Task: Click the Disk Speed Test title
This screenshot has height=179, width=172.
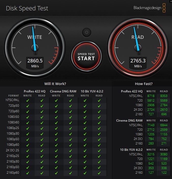Action: pyautogui.click(x=27, y=8)
